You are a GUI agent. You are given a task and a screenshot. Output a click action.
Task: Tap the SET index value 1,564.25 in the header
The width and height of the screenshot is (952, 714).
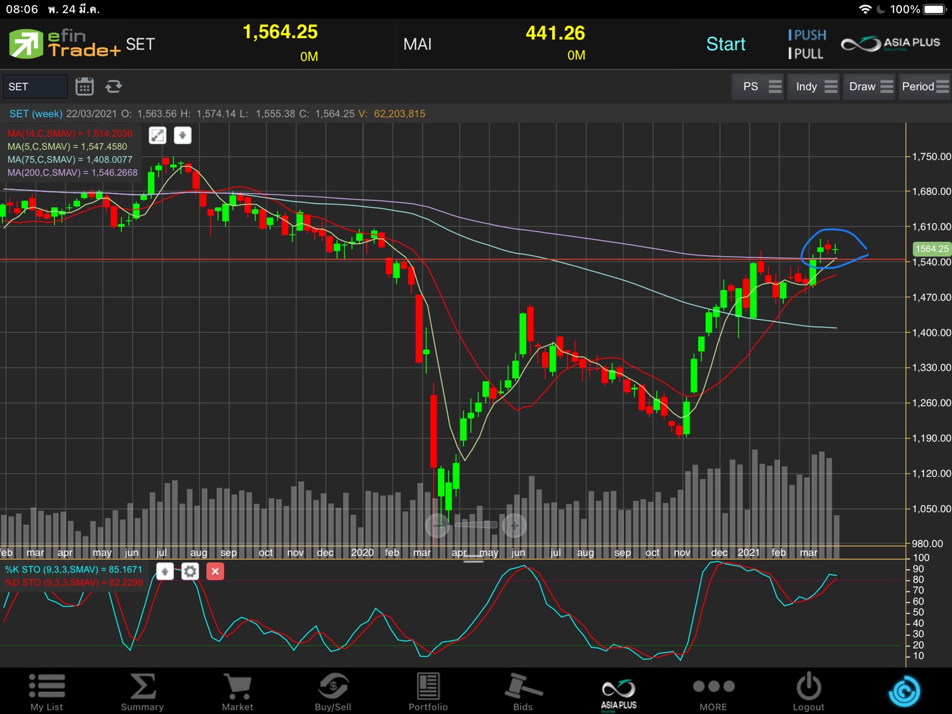[x=280, y=32]
